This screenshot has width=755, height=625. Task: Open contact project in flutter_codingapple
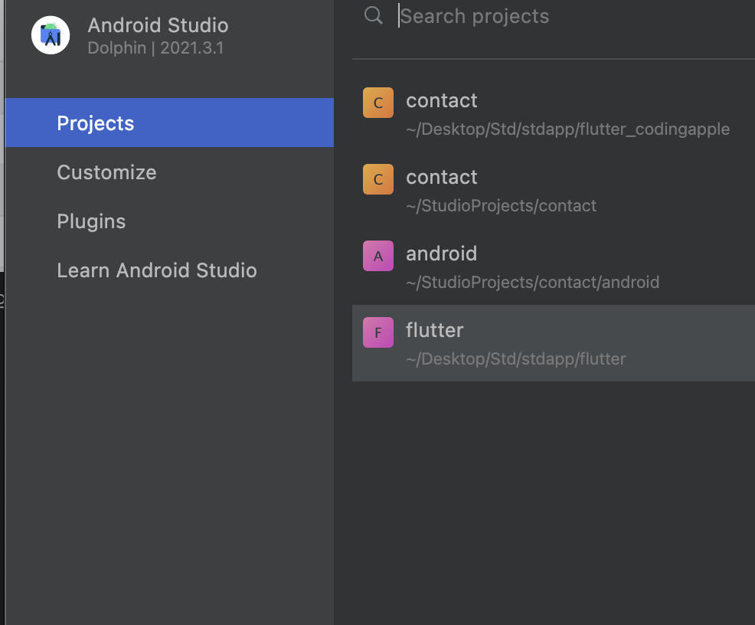point(554,113)
